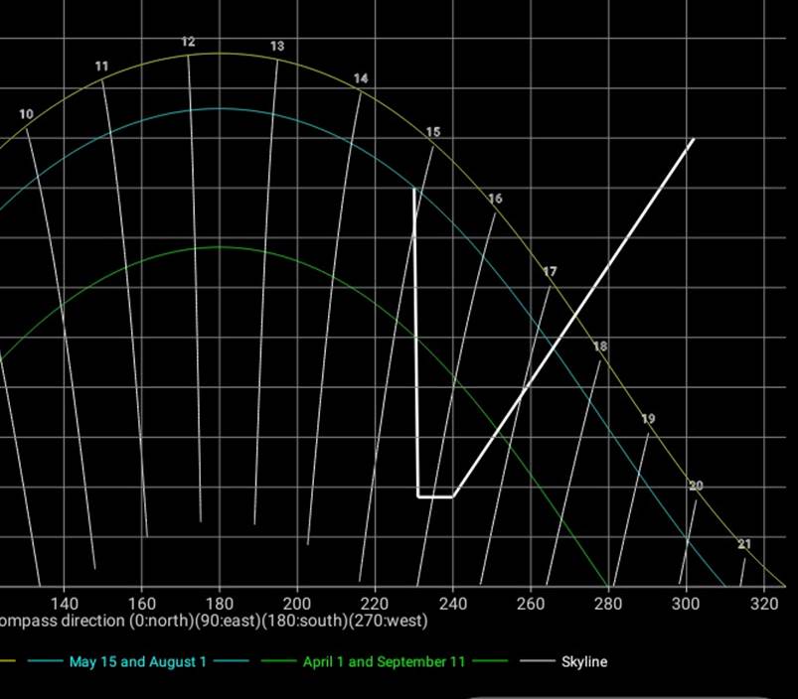Click the 180 compass axis value
Viewport: 798px width, 699px height.
(220, 604)
